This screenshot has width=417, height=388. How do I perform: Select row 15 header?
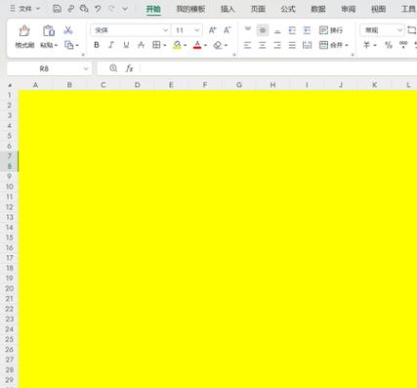(x=10, y=237)
